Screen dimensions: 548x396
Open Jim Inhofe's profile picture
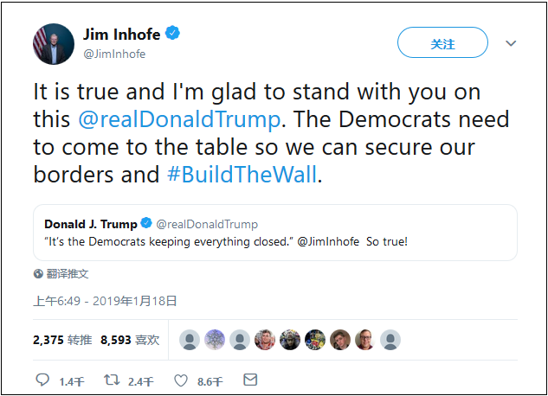(53, 44)
